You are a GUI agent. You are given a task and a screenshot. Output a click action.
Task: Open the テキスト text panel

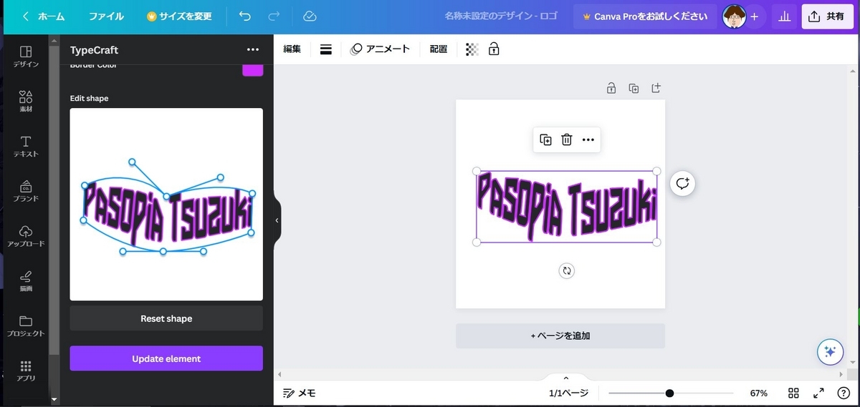(x=26, y=146)
